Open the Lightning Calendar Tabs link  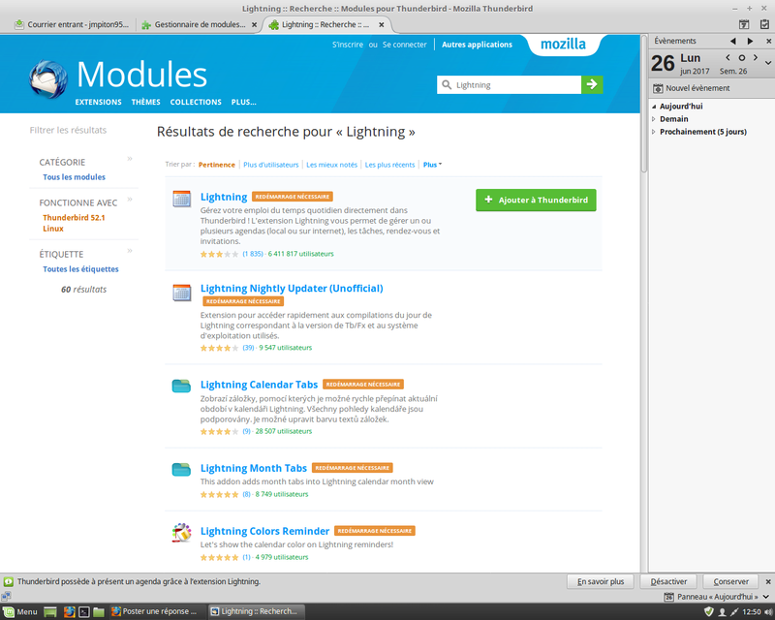coord(259,385)
